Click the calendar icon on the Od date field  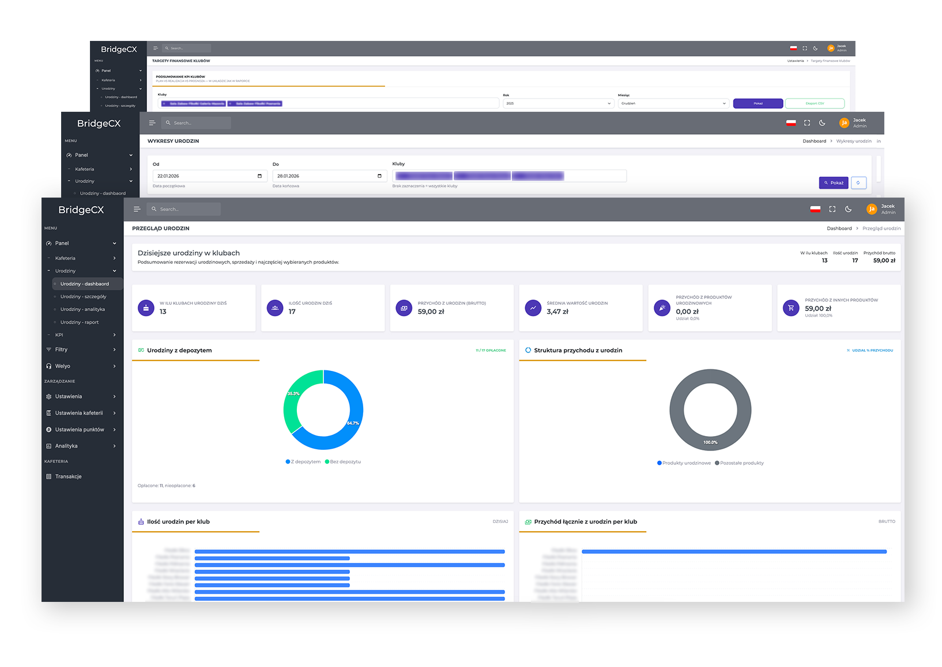pyautogui.click(x=259, y=176)
